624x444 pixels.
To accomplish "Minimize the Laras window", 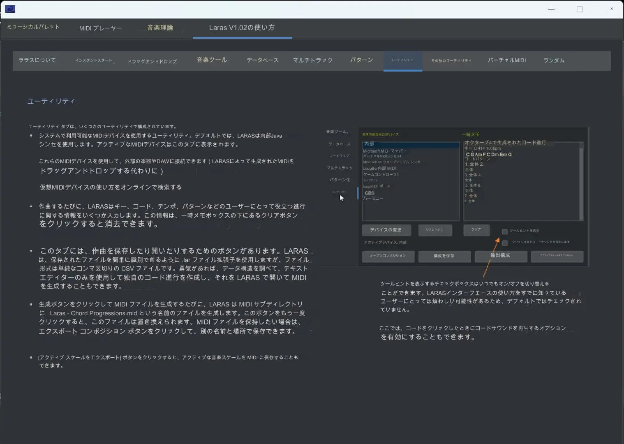I will pyautogui.click(x=551, y=9).
